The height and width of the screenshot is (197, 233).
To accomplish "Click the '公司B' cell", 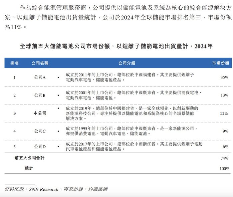I will [40, 95].
